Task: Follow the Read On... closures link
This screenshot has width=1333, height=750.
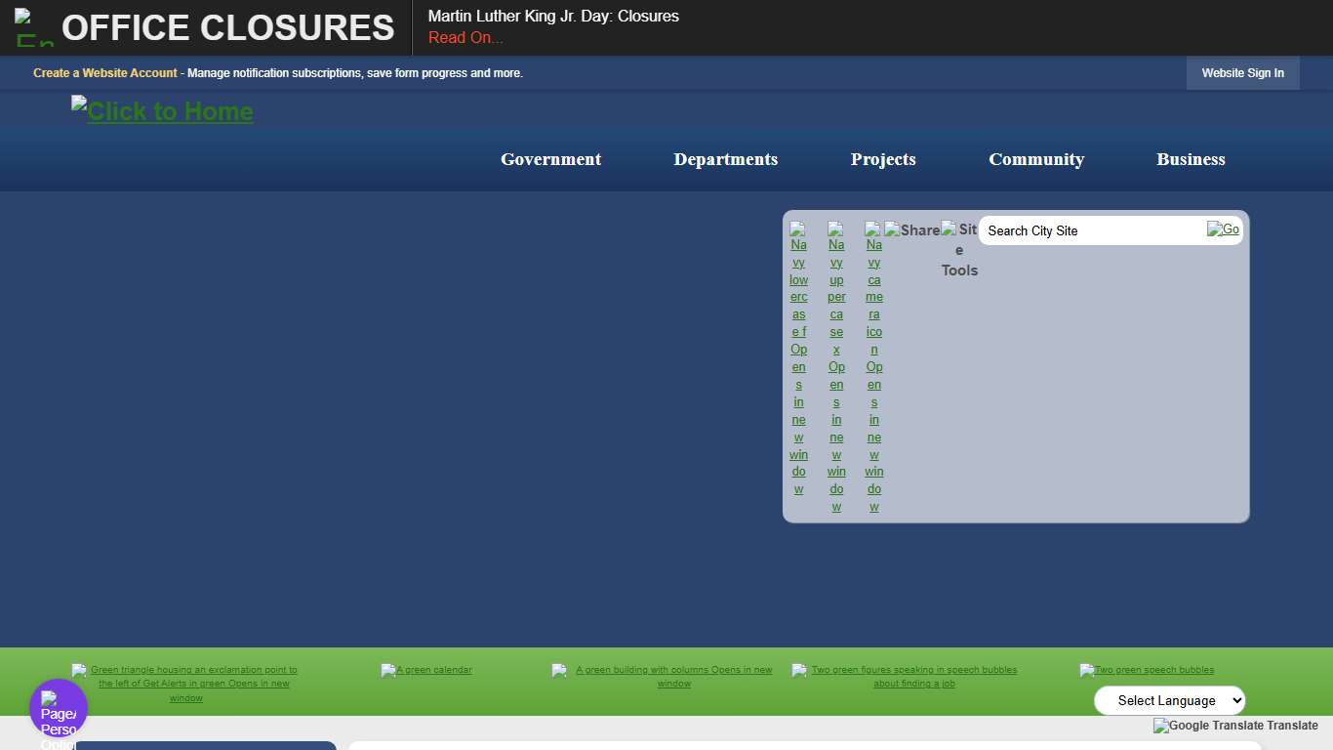Action: [465, 38]
